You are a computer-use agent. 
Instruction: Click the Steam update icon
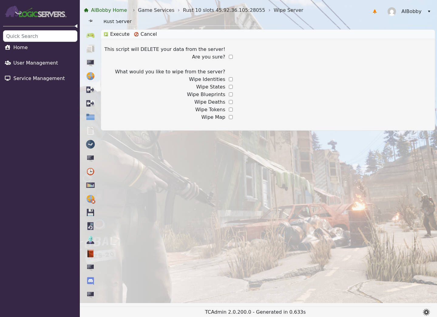pos(90,144)
